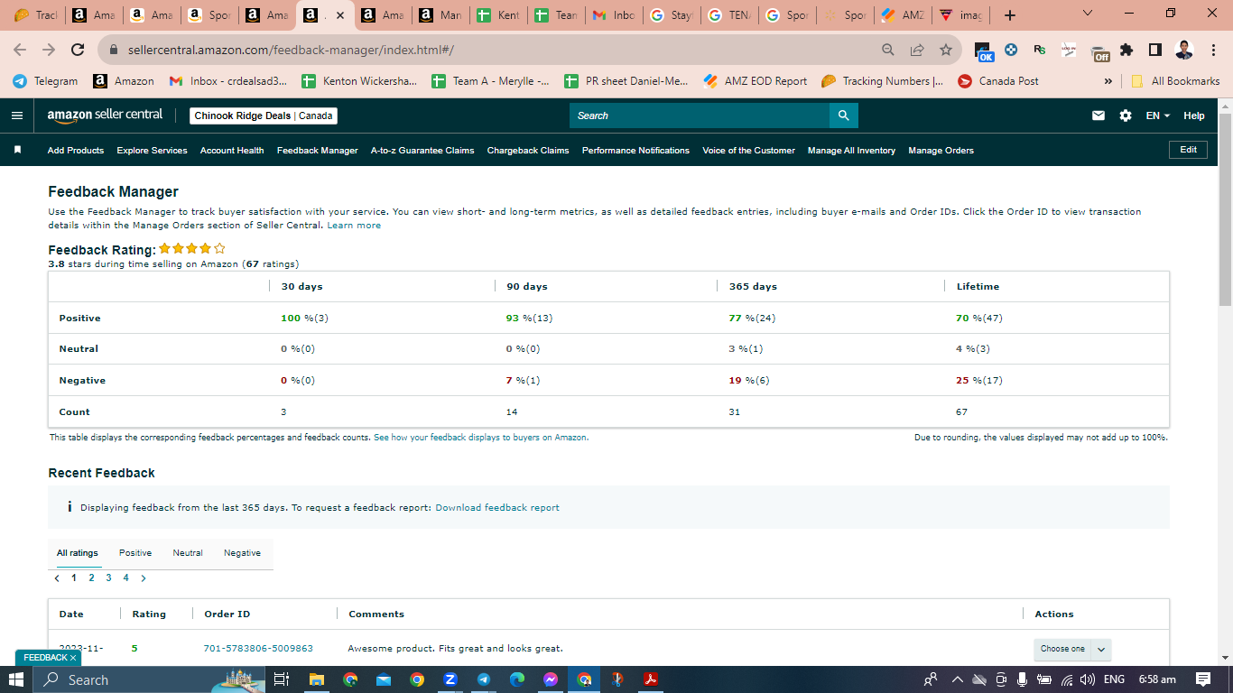Open the Chrome three-dot menu
Viewport: 1233px width, 693px height.
[x=1213, y=50]
